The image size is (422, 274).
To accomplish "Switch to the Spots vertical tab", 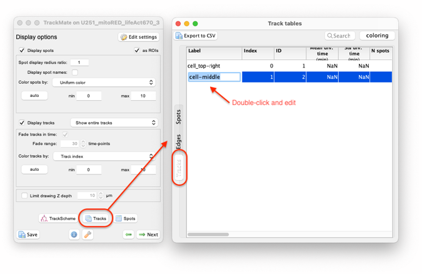I will pos(178,117).
